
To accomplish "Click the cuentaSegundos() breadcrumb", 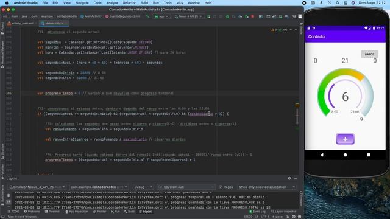I will click(123, 16).
